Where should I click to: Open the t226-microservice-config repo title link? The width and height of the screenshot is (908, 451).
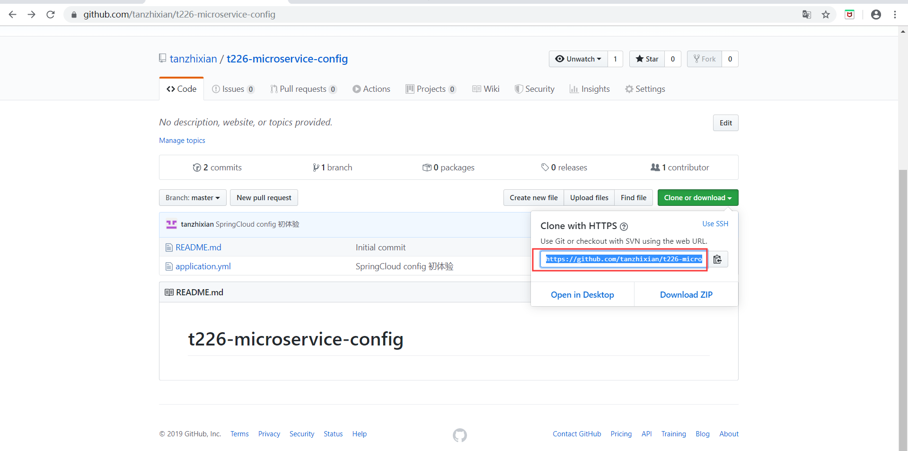pyautogui.click(x=287, y=59)
